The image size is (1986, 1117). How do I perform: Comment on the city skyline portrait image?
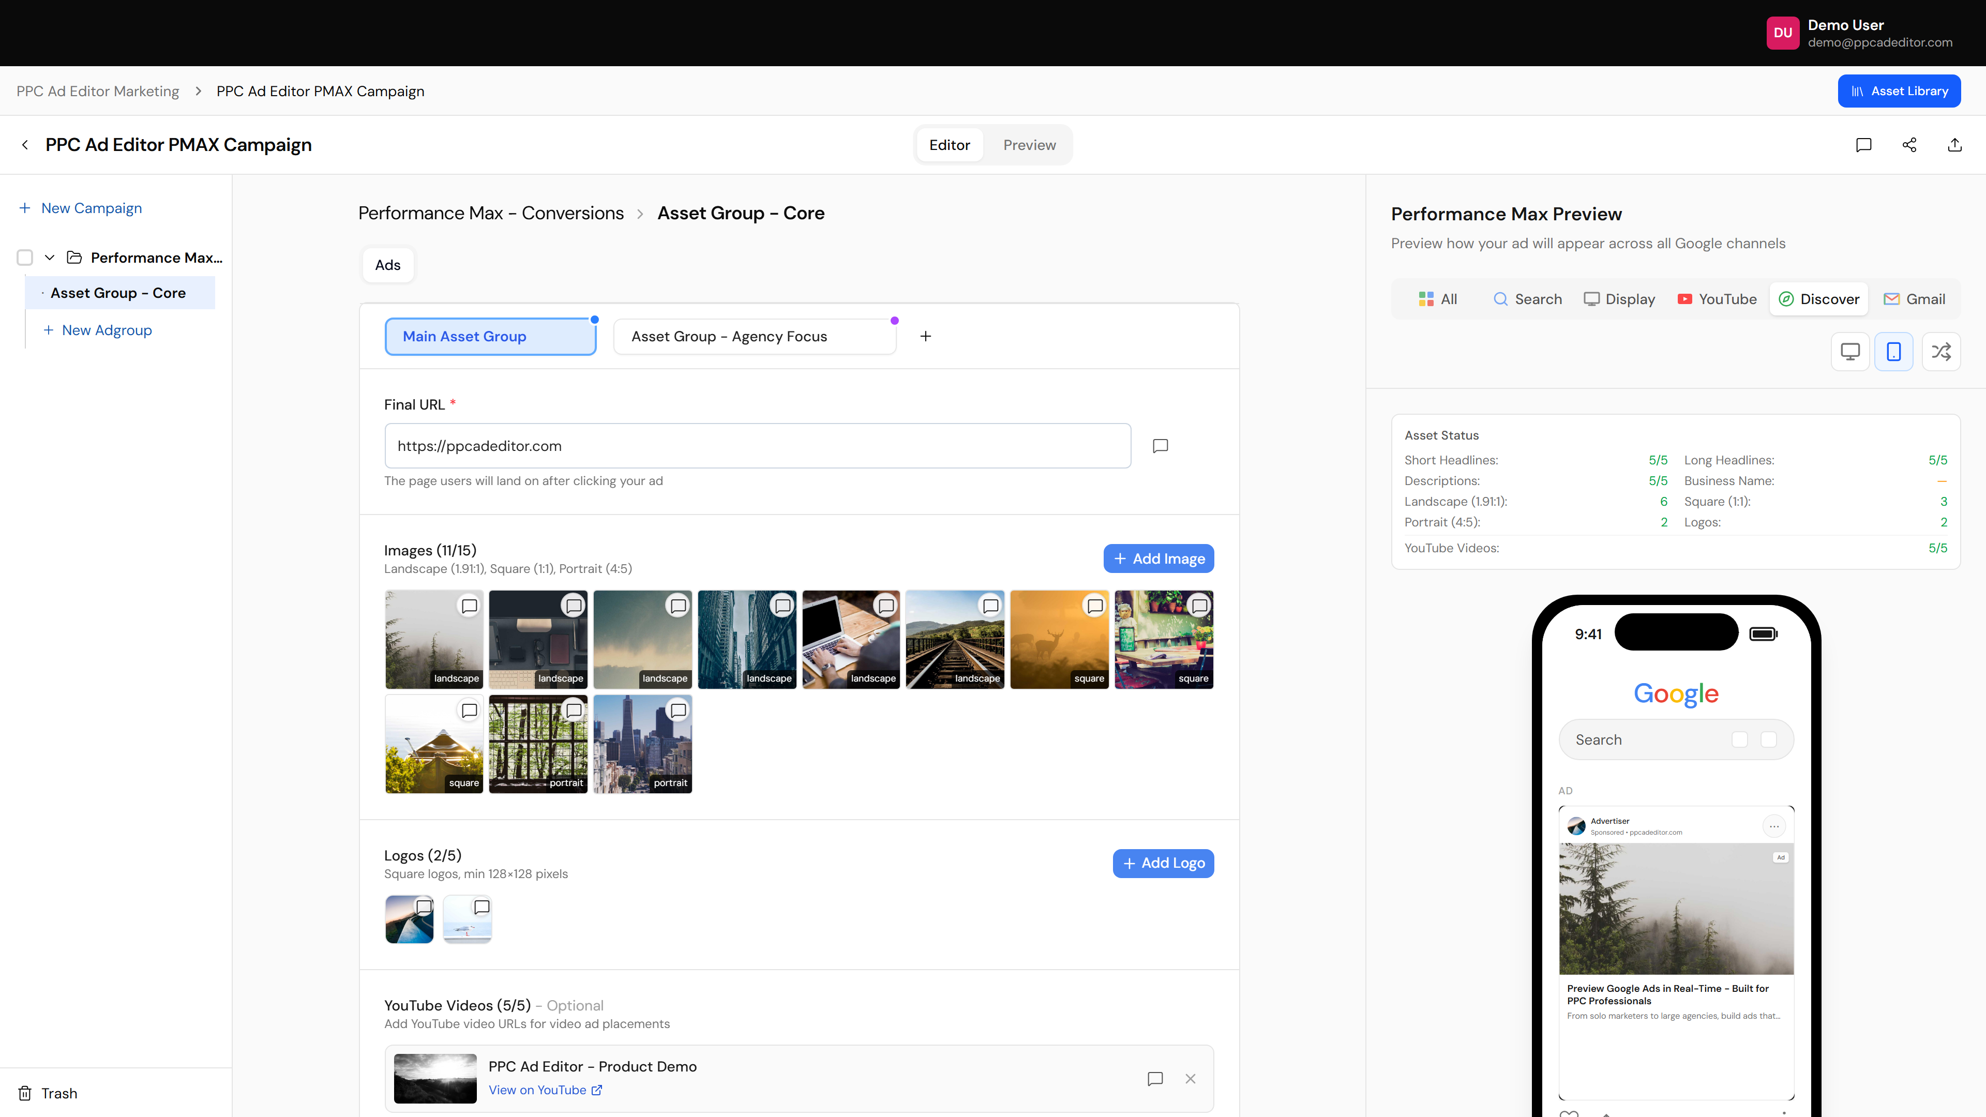point(678,710)
